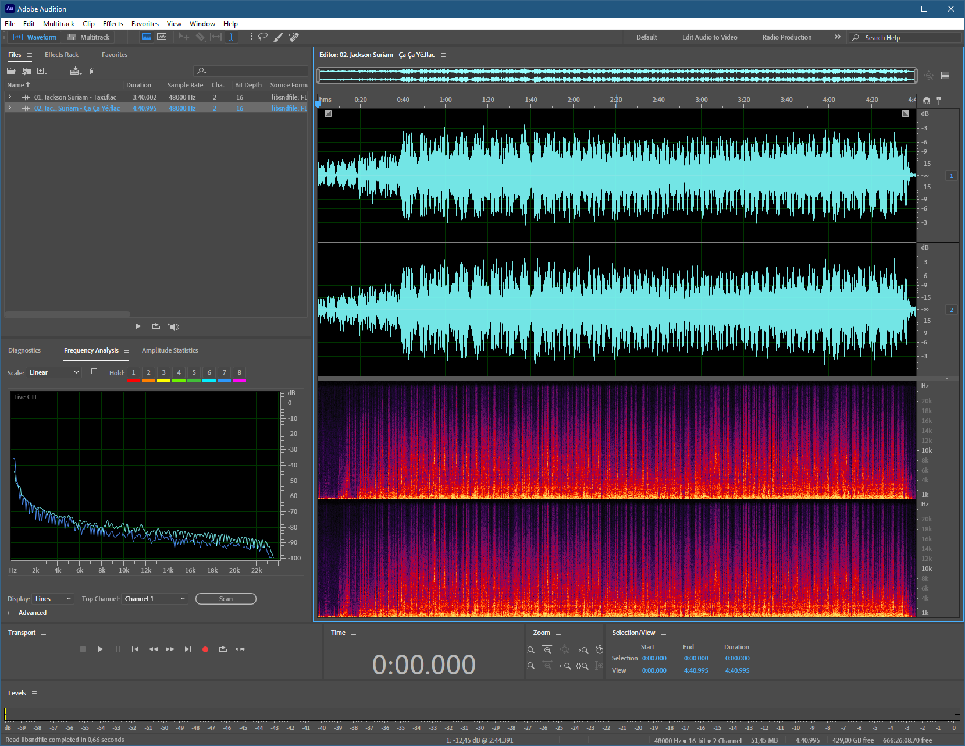This screenshot has height=746, width=965.
Task: Toggle Loop Preview in Files panel
Action: [x=155, y=326]
